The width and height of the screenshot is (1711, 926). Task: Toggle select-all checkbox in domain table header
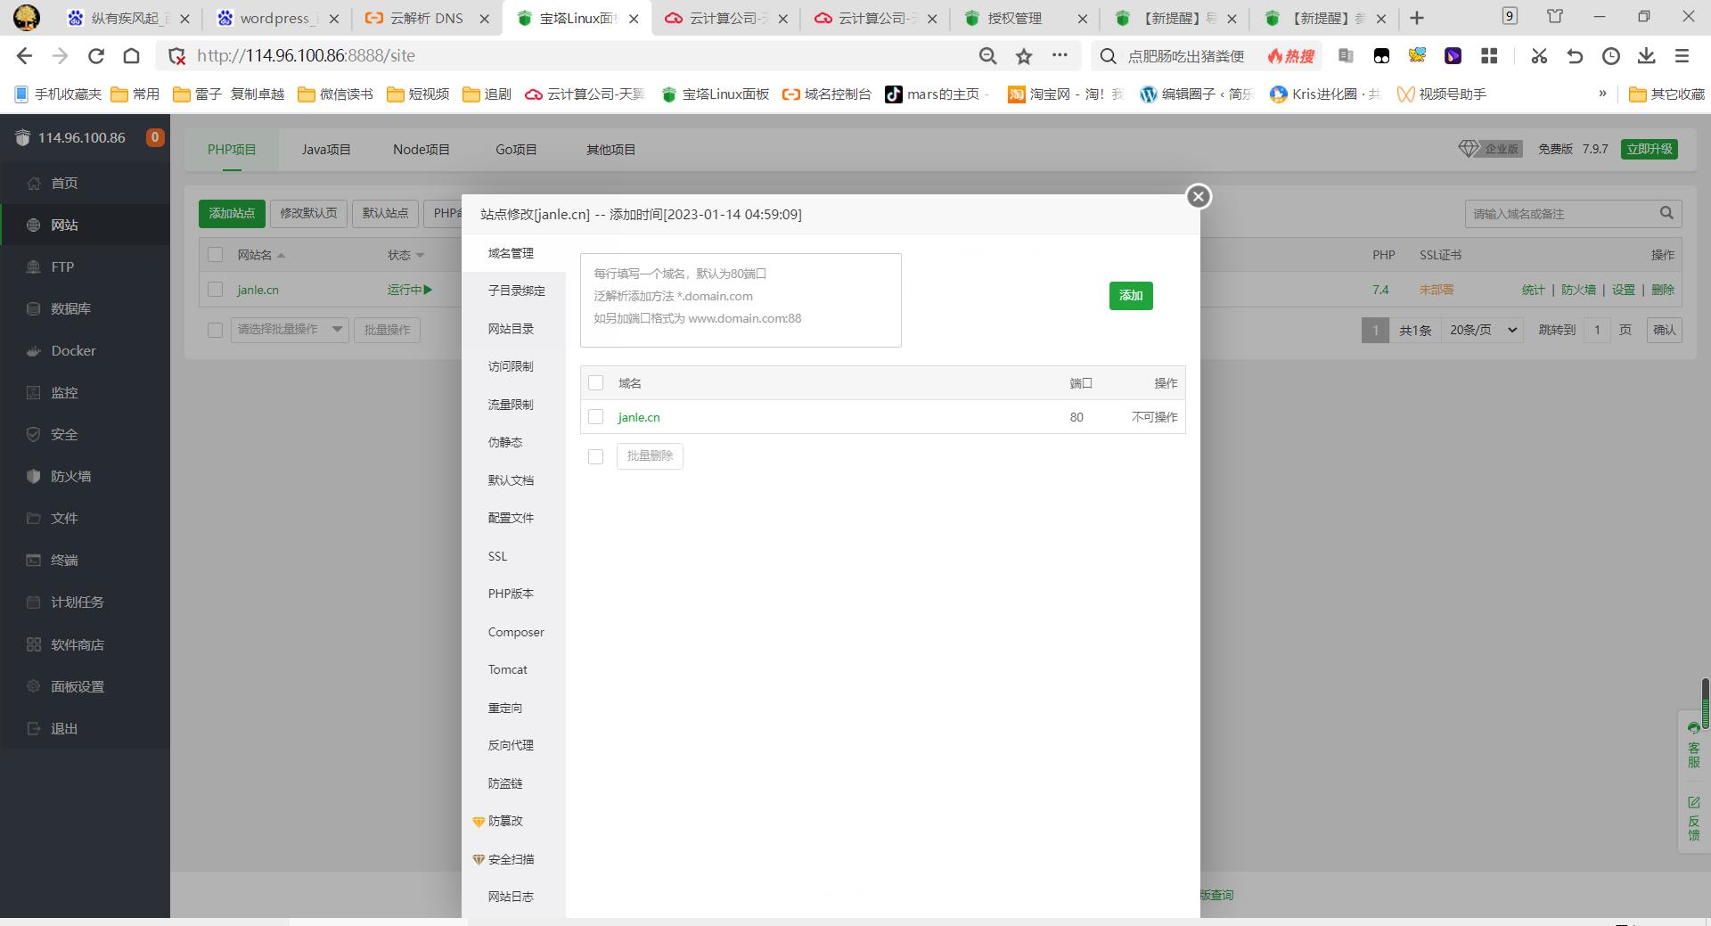596,383
